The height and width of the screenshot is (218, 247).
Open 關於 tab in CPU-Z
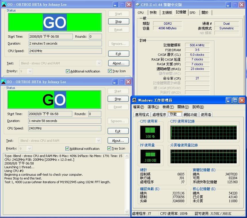pyautogui.click(x=205, y=13)
